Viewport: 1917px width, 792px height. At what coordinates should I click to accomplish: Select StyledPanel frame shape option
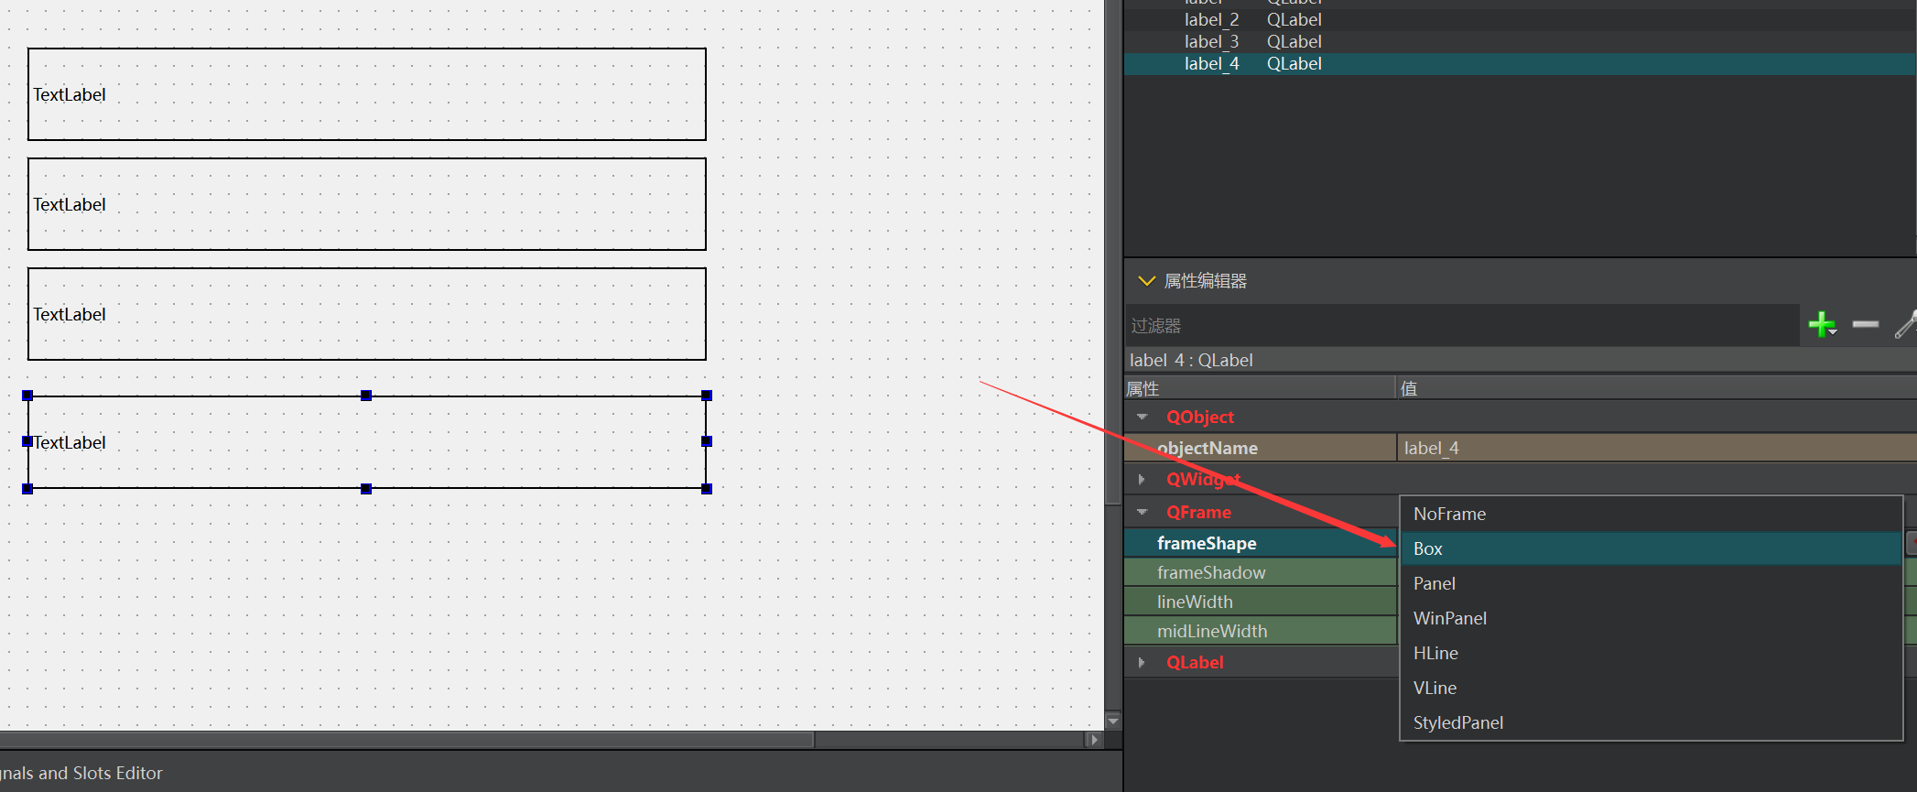click(1652, 722)
